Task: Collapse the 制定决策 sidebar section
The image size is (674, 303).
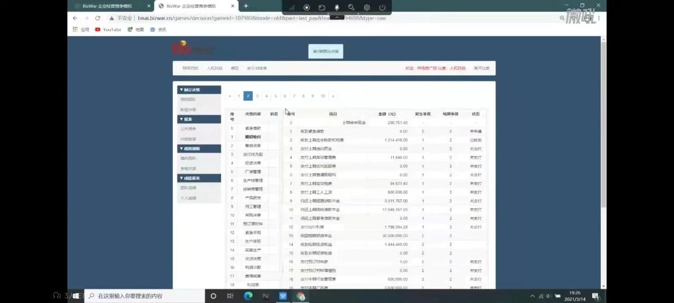Action: (x=199, y=89)
